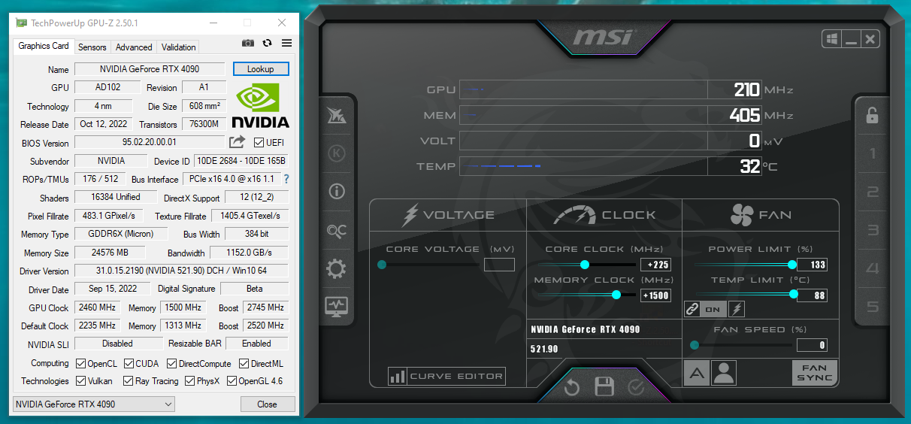Screen dimensions: 911x424
Task: Select Afterburner profile slot 5
Action: click(872, 307)
